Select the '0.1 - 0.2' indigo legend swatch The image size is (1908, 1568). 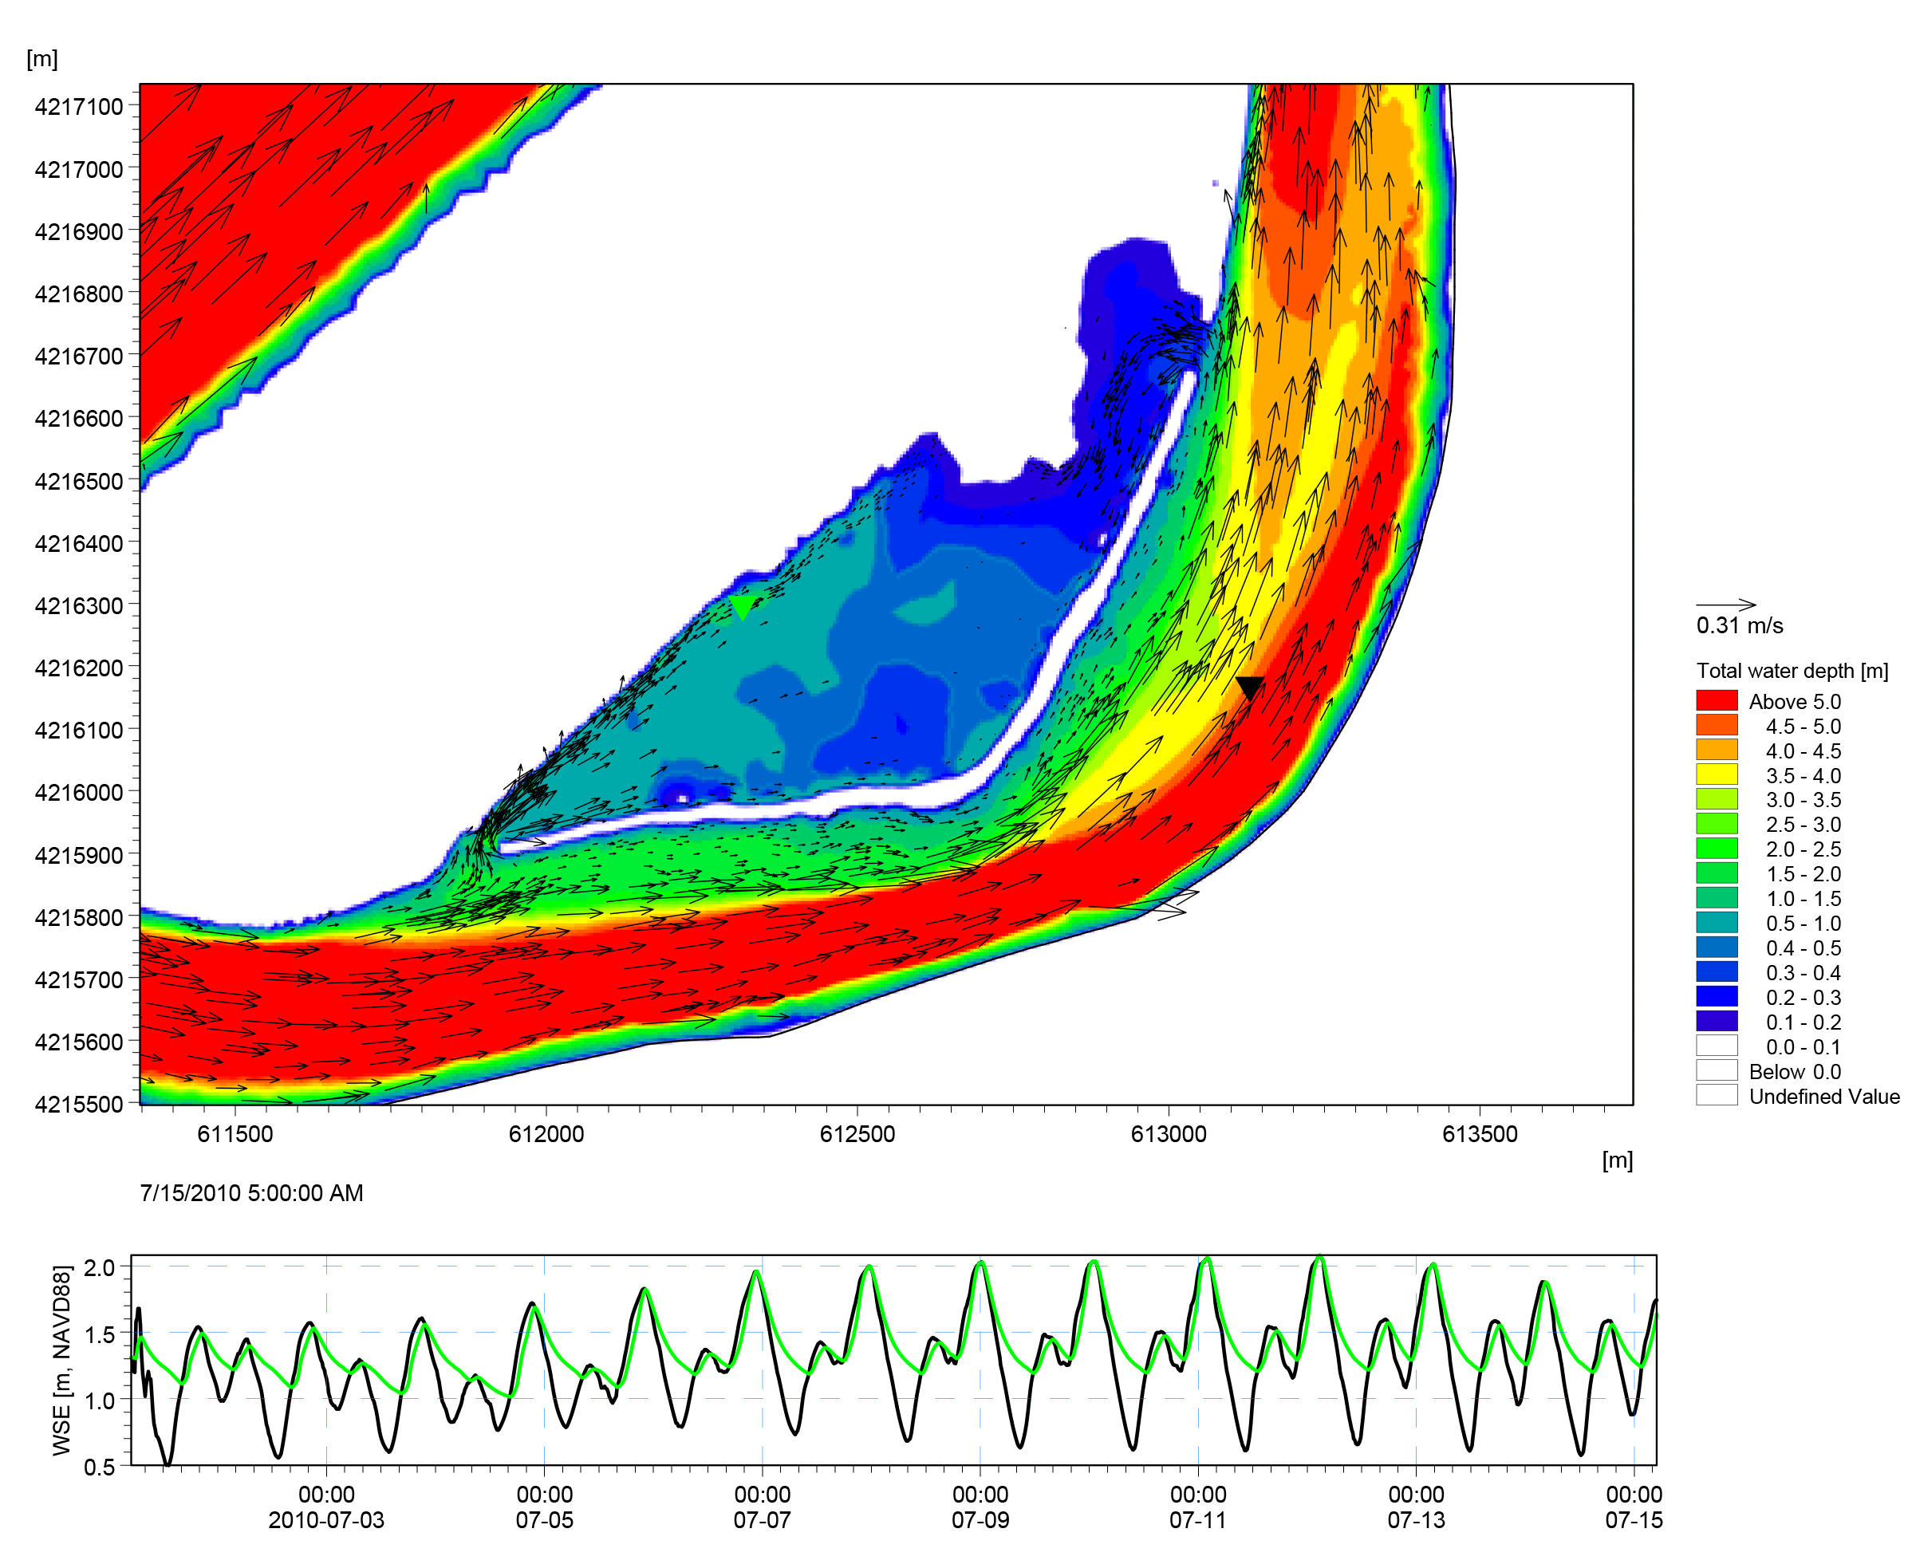click(x=1717, y=1022)
